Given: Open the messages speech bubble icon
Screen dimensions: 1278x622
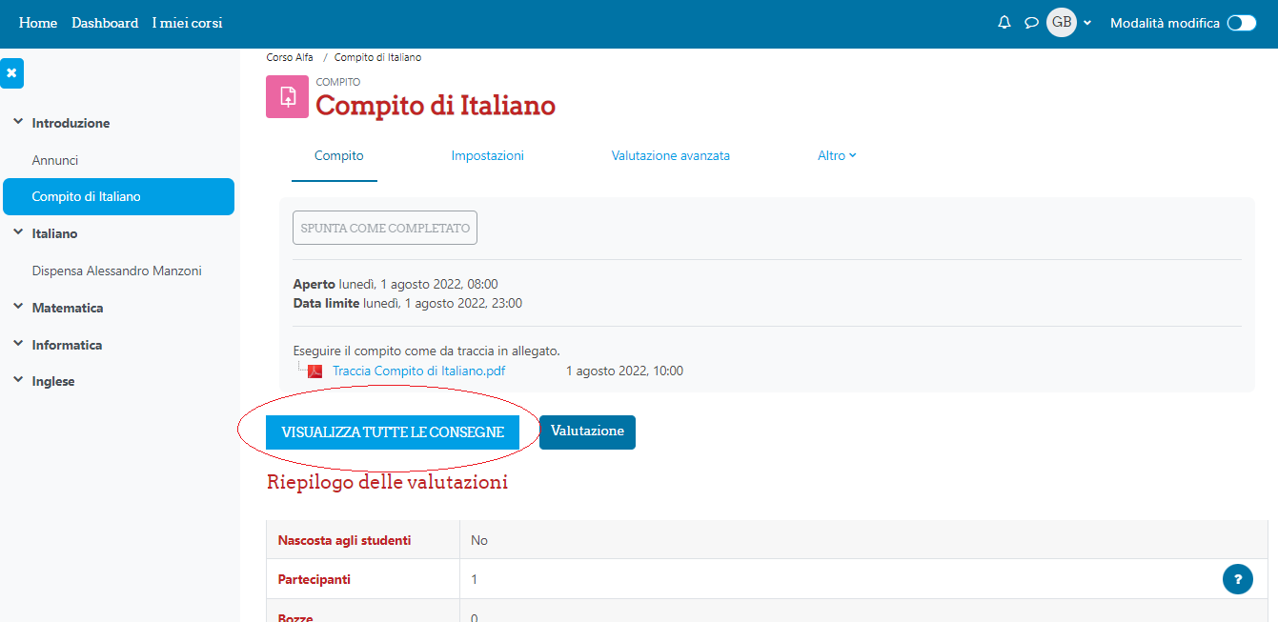Looking at the screenshot, I should click(x=1031, y=23).
